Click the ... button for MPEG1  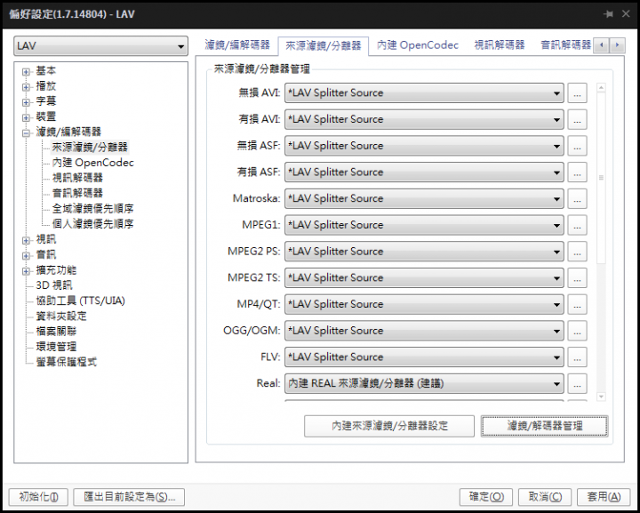(x=577, y=225)
